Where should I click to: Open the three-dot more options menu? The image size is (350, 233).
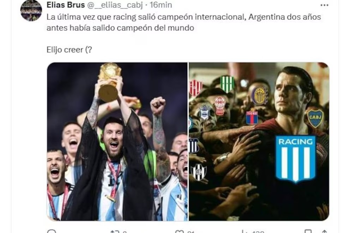click(324, 5)
